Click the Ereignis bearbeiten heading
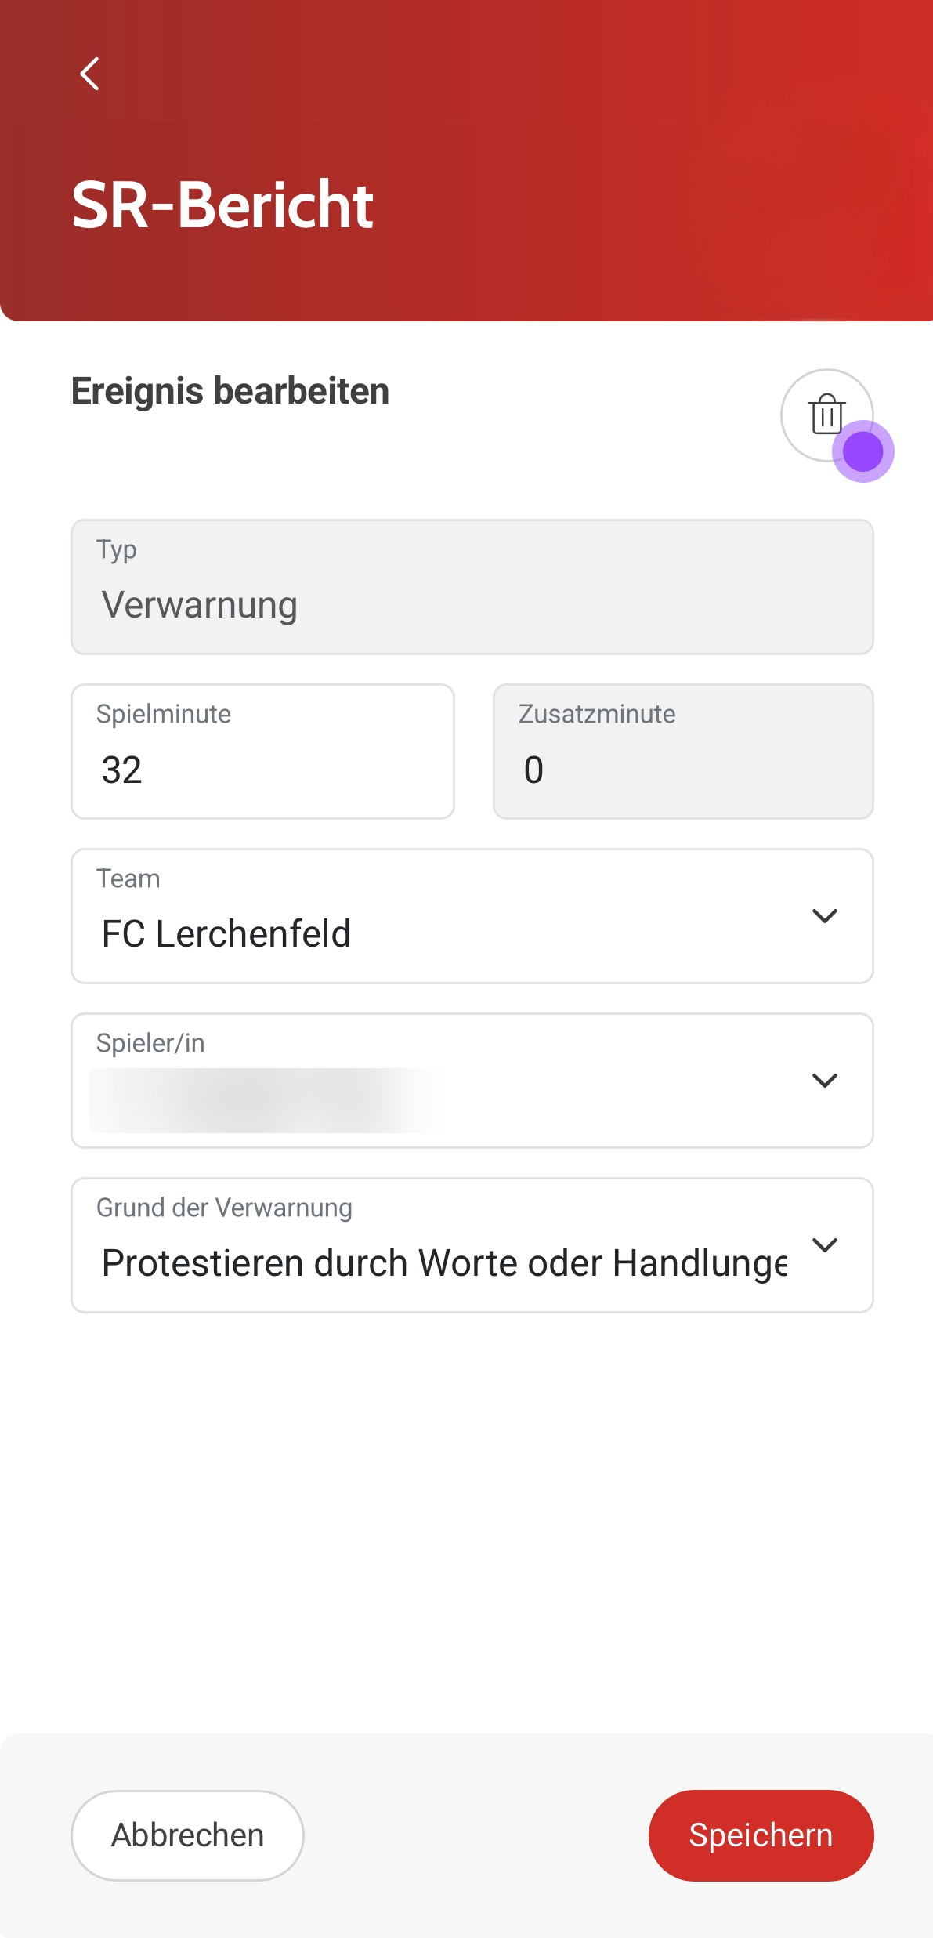933x1938 pixels. 230,391
